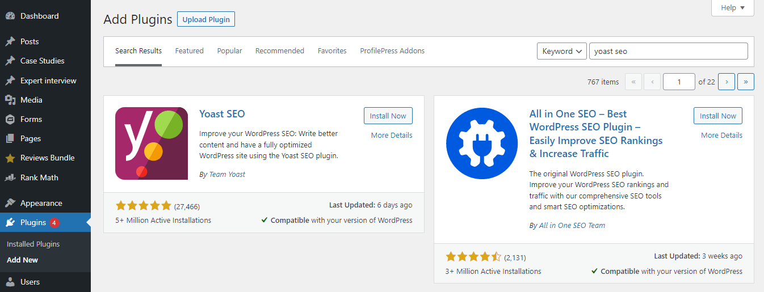This screenshot has width=764, height=292.
Task: Open More Details for All in One SEO
Action: click(x=721, y=135)
